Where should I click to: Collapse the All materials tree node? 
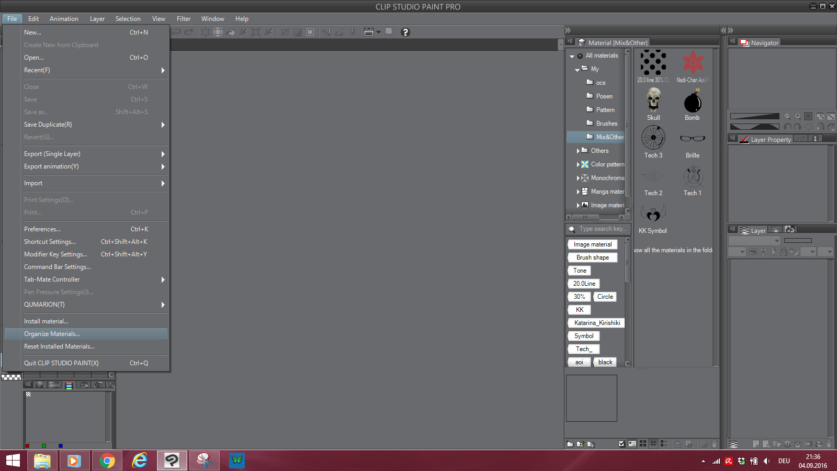click(571, 55)
